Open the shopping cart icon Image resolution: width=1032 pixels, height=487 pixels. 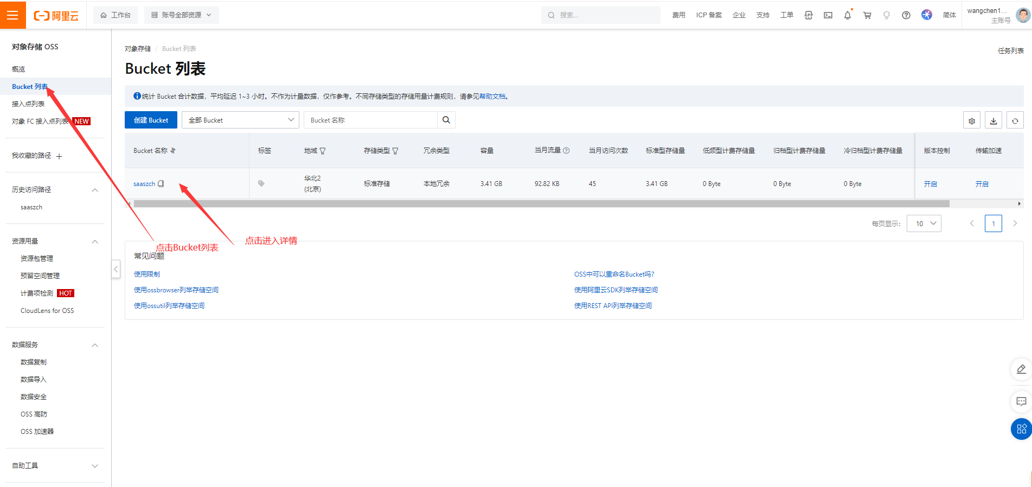click(x=867, y=15)
